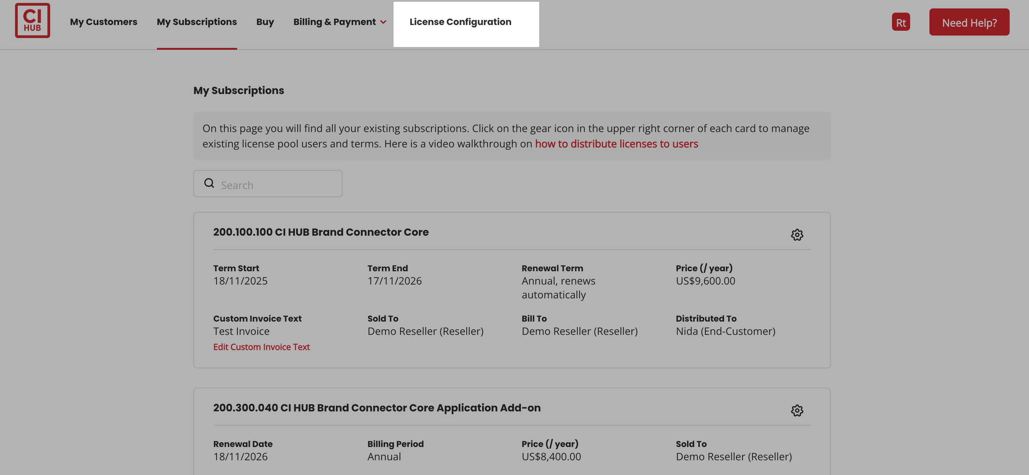Screen dimensions: 1029x475
Task: Open the Billing & Payment menu
Action: [335, 22]
